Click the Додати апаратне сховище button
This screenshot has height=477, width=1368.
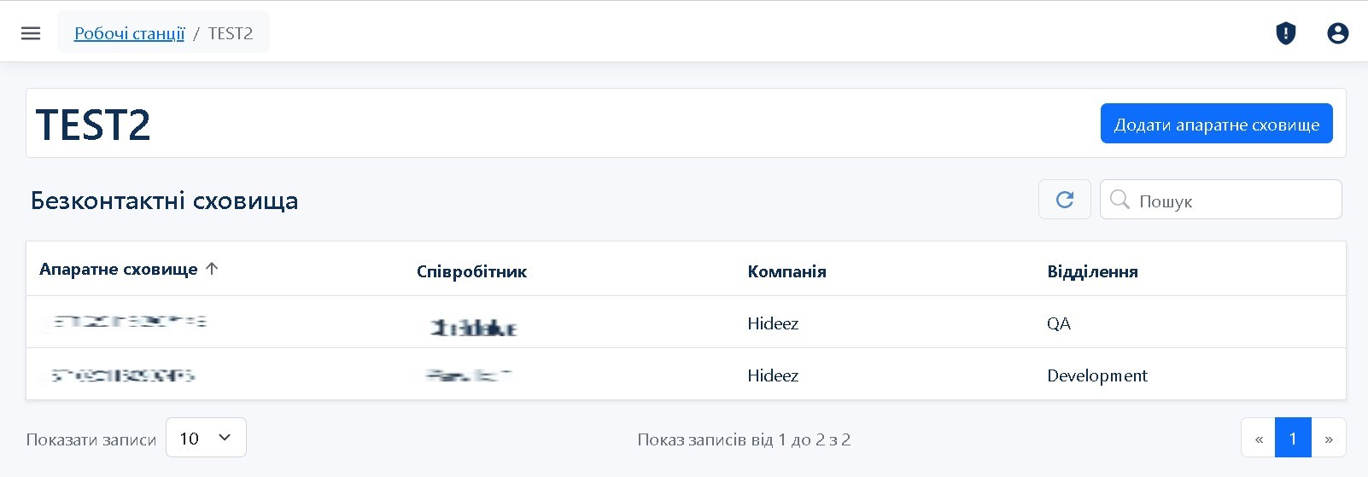point(1216,125)
